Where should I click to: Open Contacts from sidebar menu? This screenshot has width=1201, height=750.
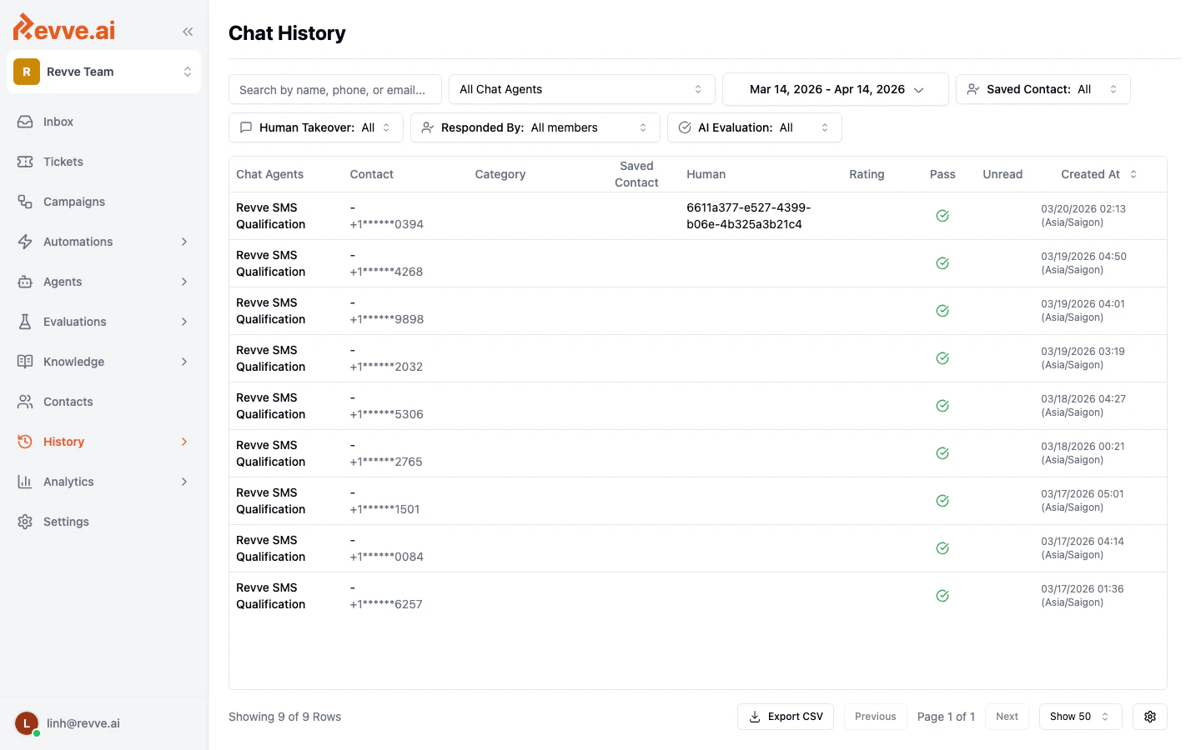click(x=103, y=402)
